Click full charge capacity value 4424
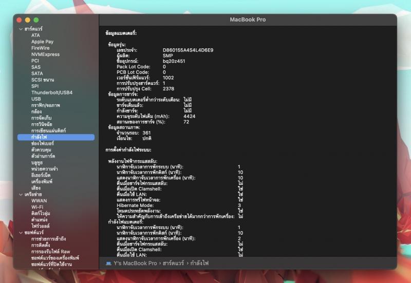411x283 pixels. pos(189,116)
